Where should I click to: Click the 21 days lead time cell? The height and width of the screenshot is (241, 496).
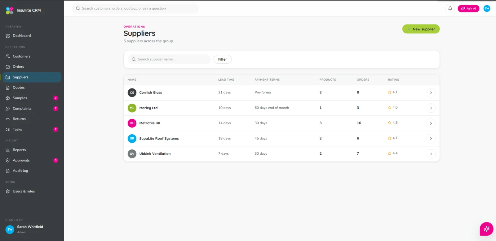pyautogui.click(x=224, y=93)
